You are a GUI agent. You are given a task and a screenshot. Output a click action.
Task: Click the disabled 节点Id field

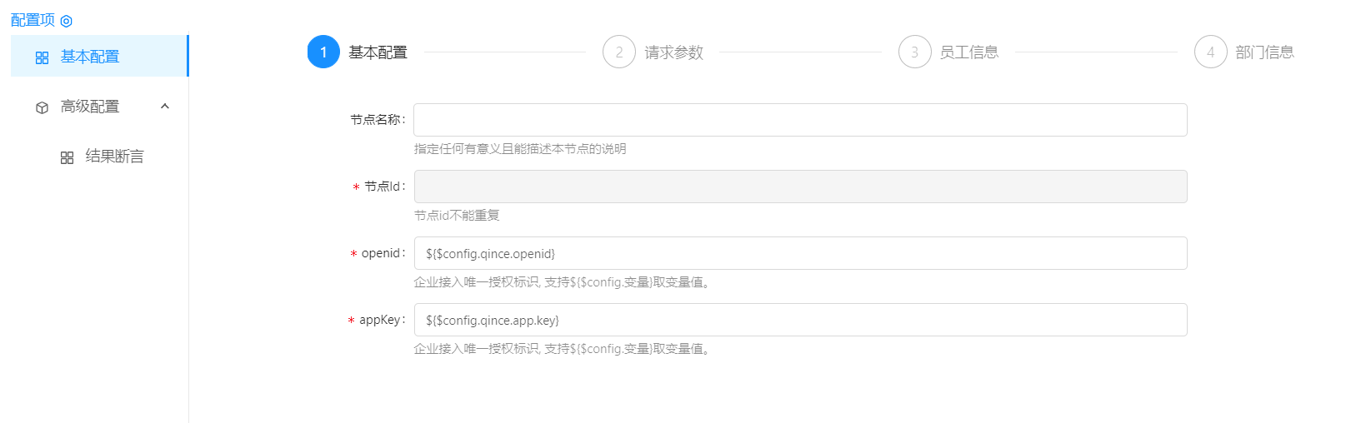point(800,187)
